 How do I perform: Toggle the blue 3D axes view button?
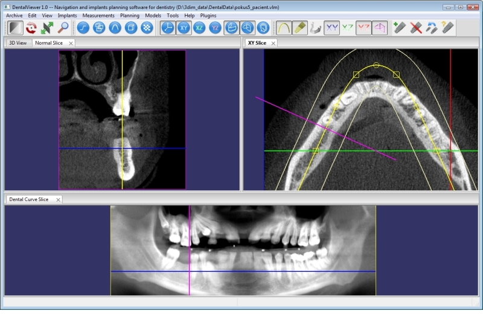tap(168, 28)
